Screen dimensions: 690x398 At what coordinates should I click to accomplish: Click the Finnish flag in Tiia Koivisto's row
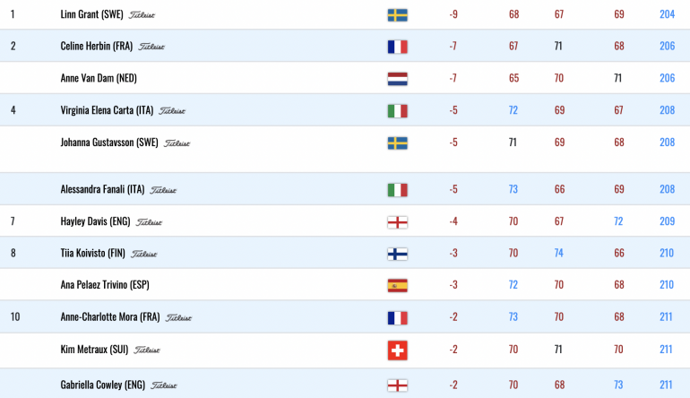click(397, 254)
